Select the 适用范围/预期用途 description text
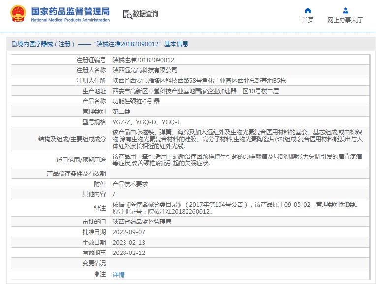 click(x=237, y=159)
